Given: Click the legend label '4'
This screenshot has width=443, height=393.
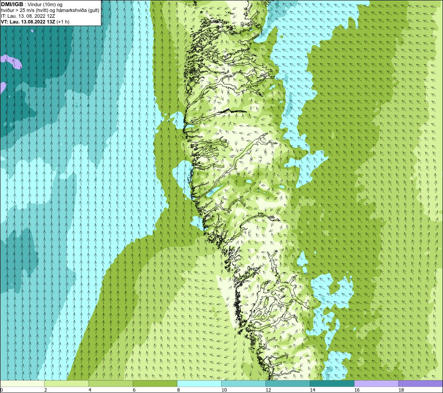Looking at the screenshot, I should [x=90, y=390].
